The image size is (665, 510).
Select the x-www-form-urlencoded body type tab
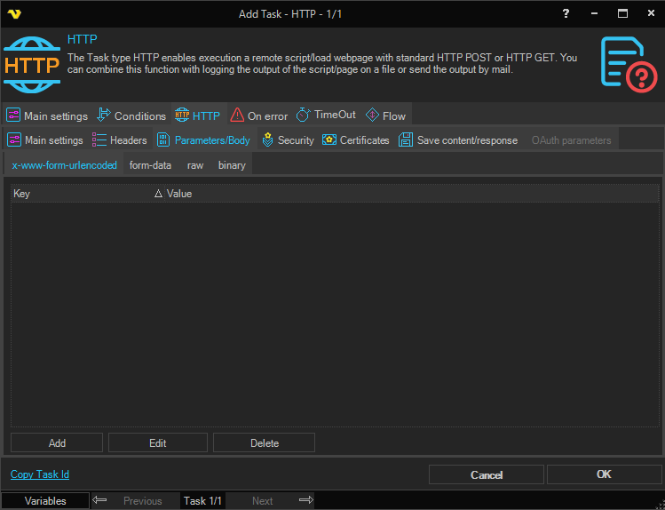click(65, 165)
